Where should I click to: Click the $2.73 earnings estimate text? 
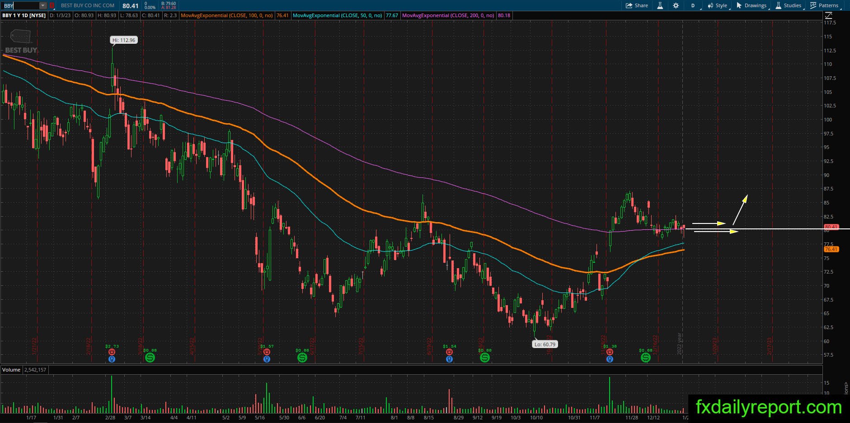pyautogui.click(x=112, y=346)
